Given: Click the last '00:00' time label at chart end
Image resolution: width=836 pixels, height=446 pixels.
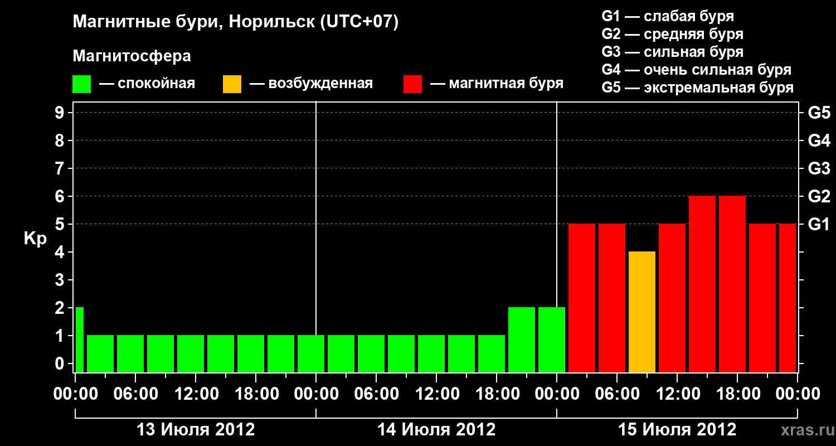Looking at the screenshot, I should (798, 394).
